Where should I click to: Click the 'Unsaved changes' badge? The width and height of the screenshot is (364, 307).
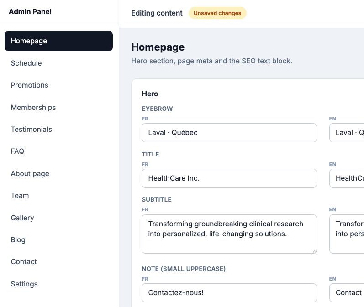217,13
